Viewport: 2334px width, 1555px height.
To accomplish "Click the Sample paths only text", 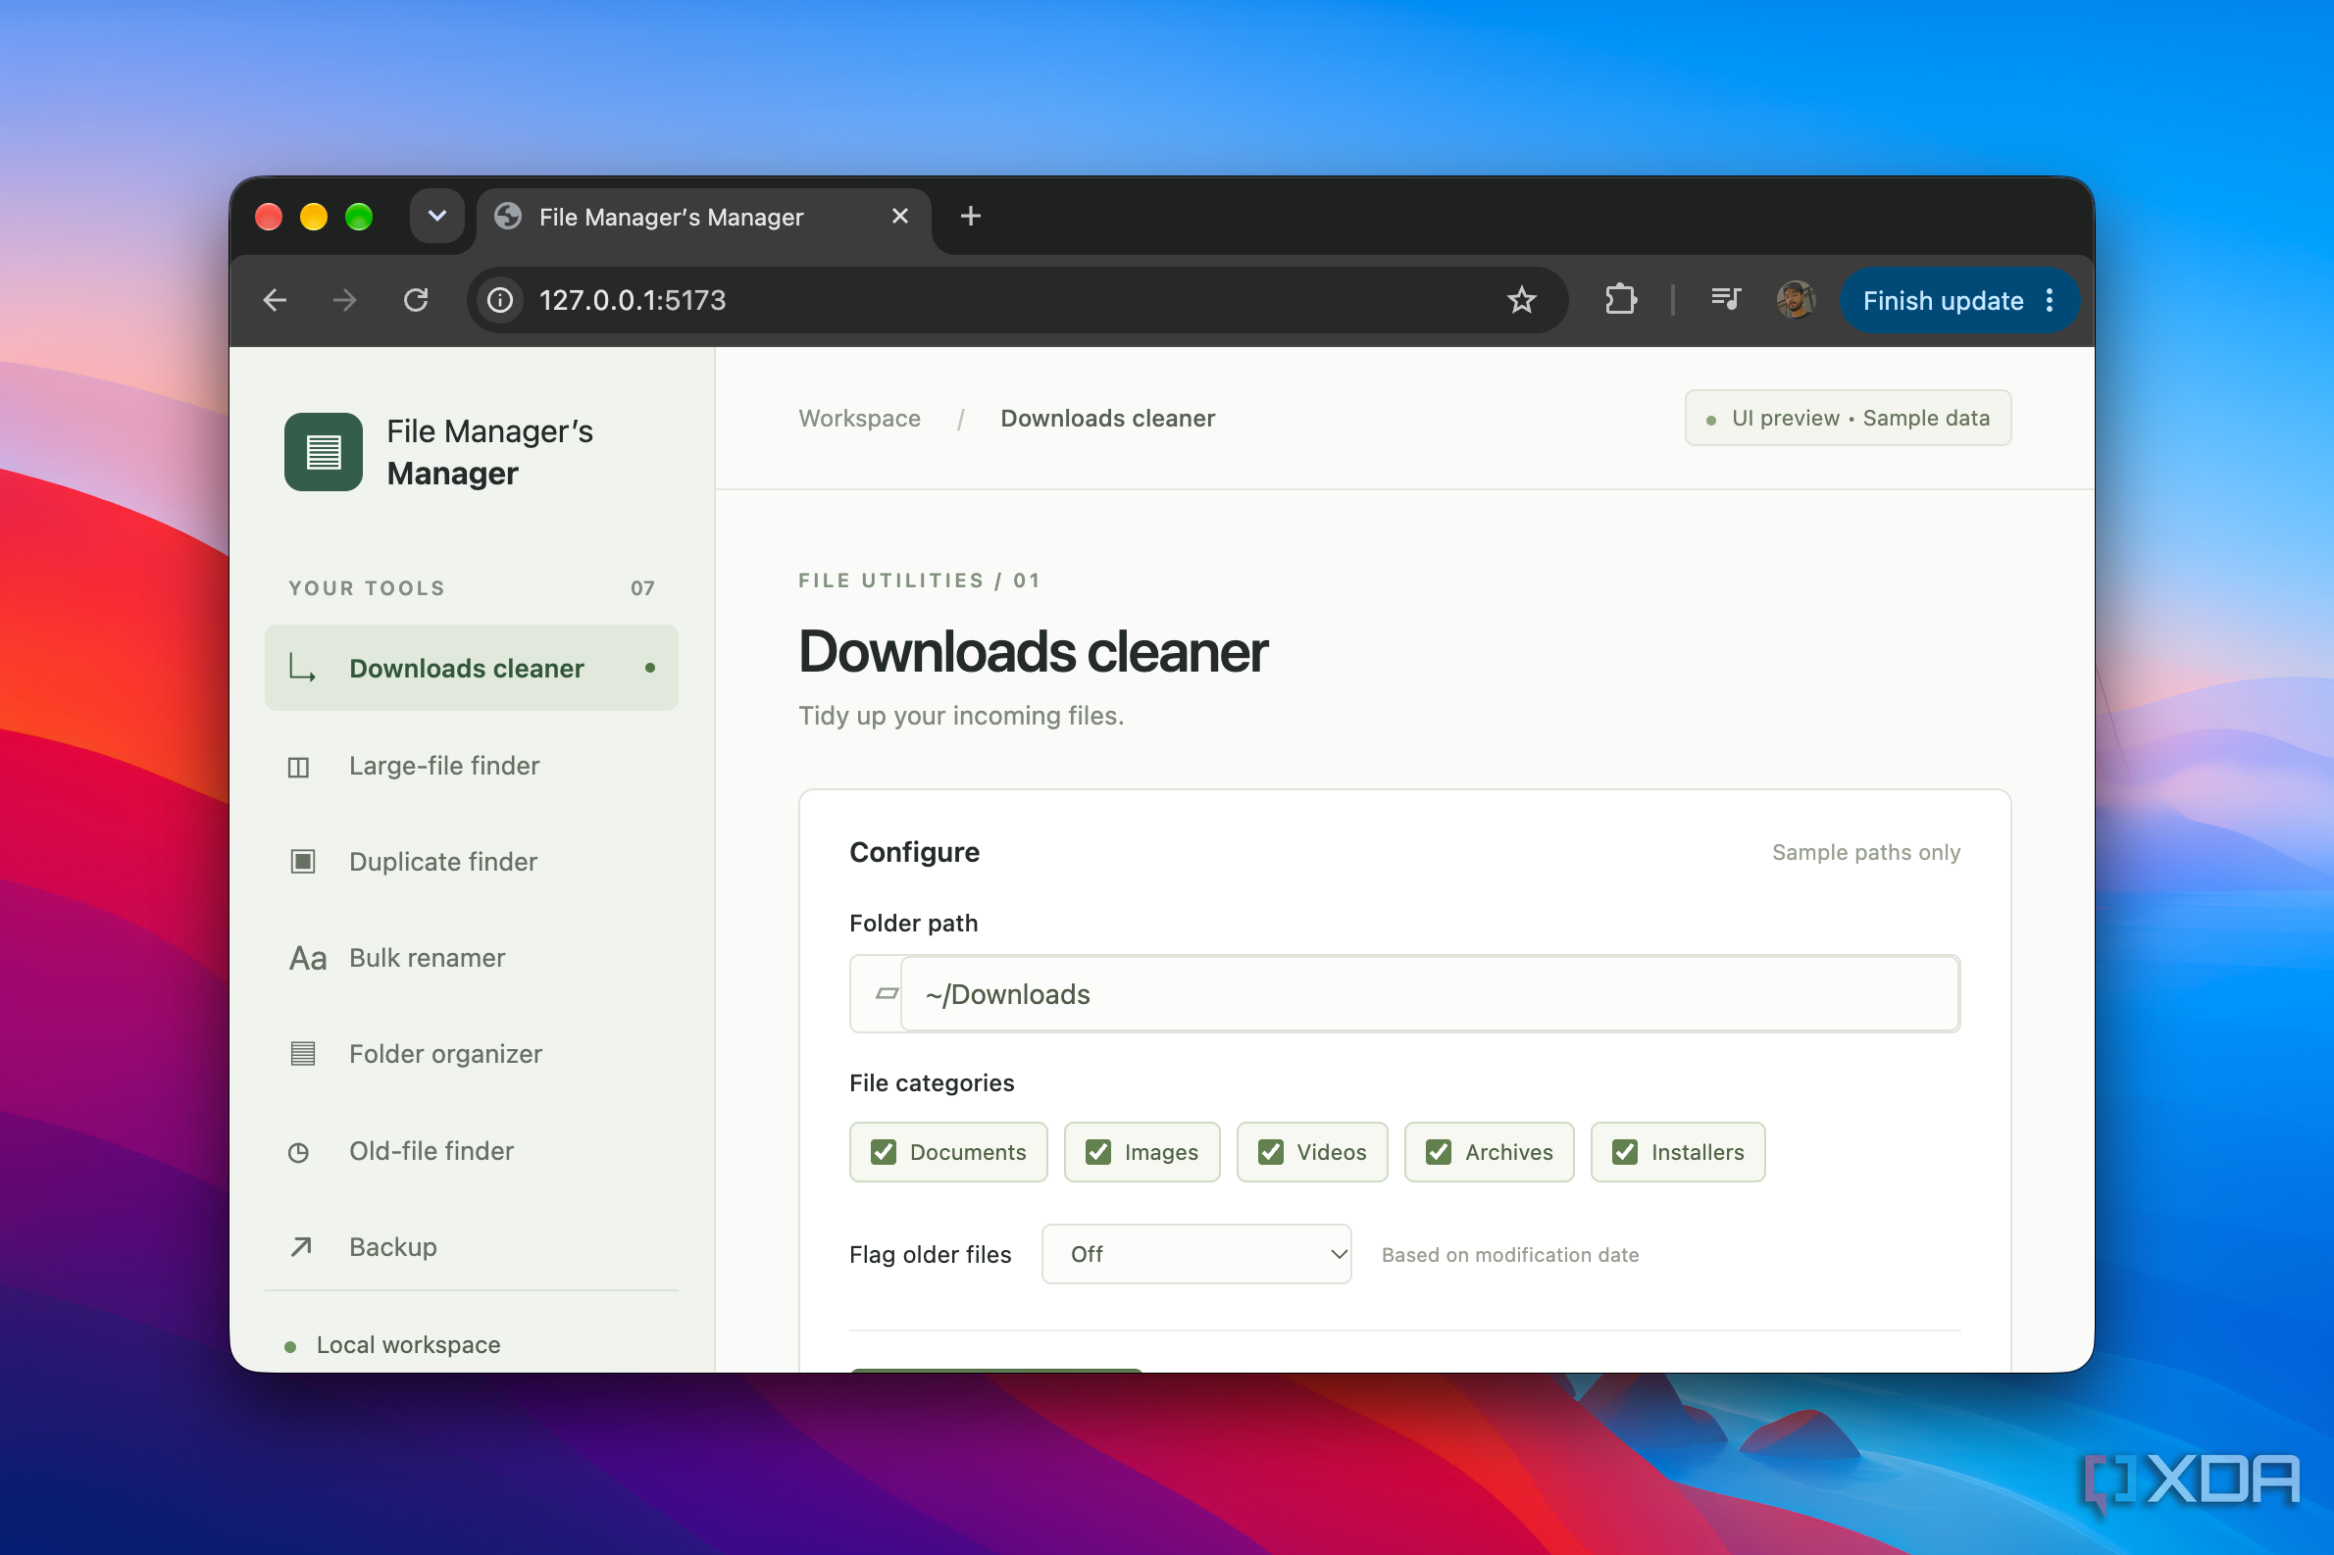I will 1865,852.
